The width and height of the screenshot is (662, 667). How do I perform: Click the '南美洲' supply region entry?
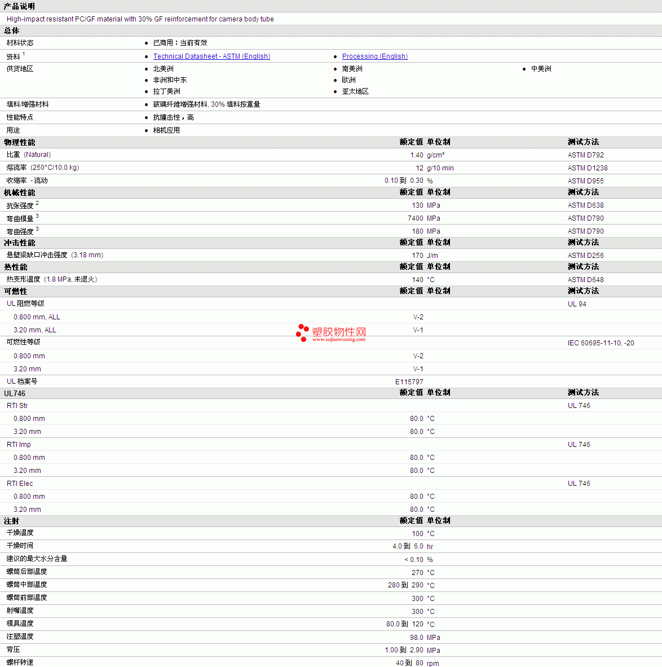tap(352, 69)
